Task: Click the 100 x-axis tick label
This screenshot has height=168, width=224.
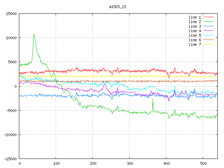Action: pos(56,163)
